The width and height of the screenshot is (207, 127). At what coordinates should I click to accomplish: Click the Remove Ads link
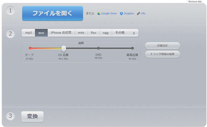point(195,1)
